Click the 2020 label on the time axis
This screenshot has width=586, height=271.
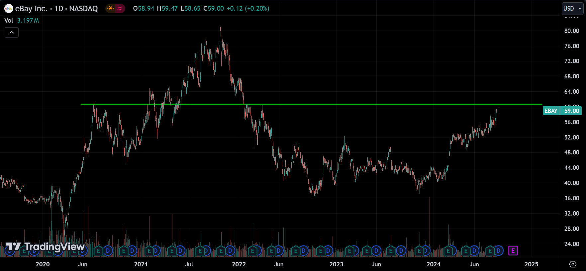click(43, 264)
